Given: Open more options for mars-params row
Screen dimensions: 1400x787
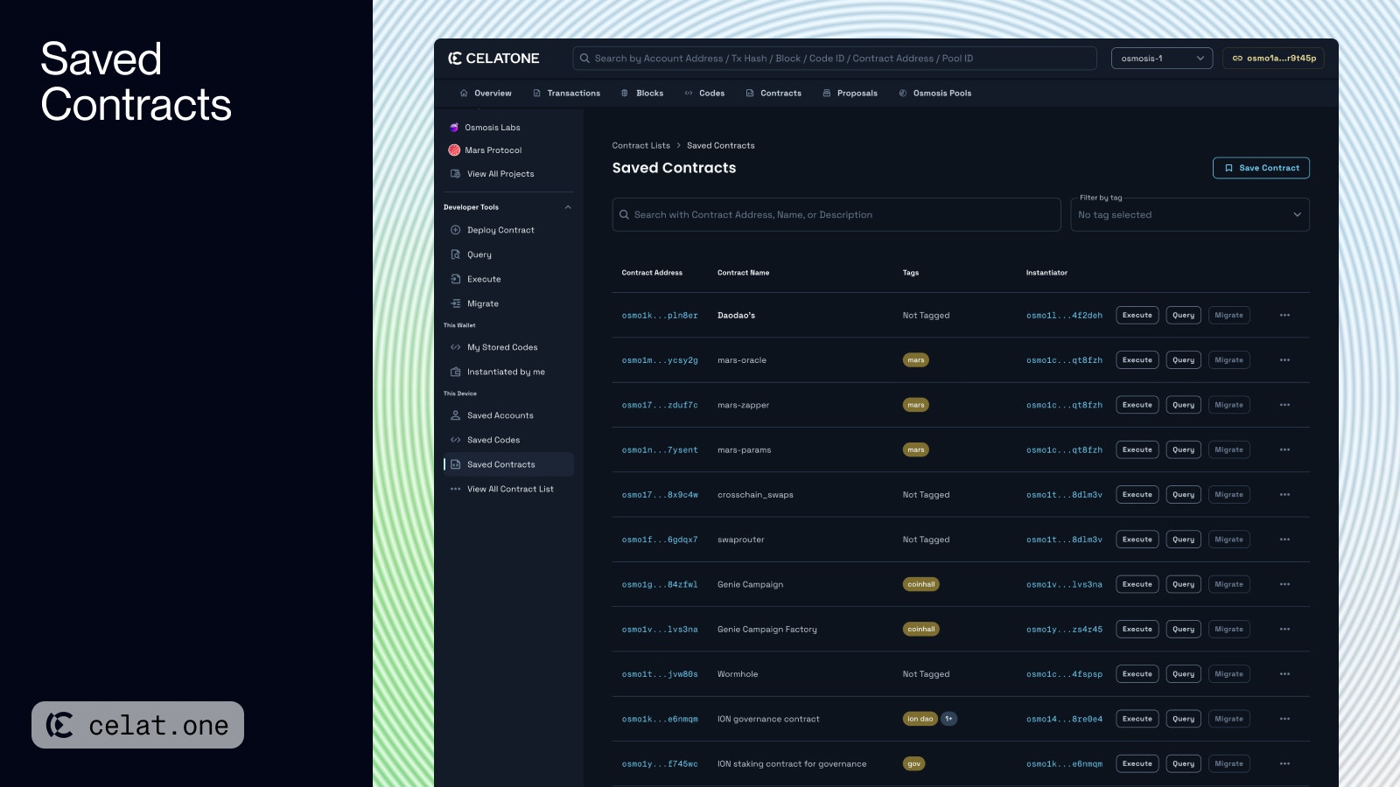Looking at the screenshot, I should click(x=1284, y=449).
